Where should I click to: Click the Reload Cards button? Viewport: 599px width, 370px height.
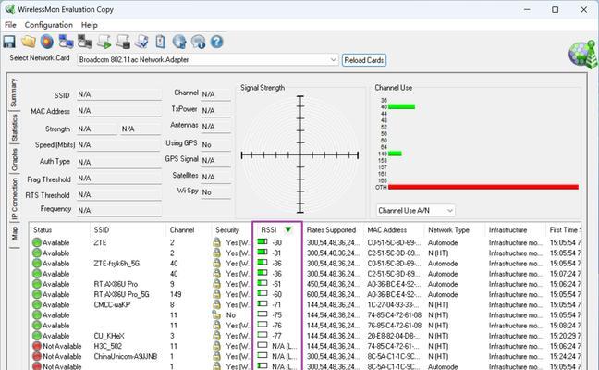click(364, 60)
